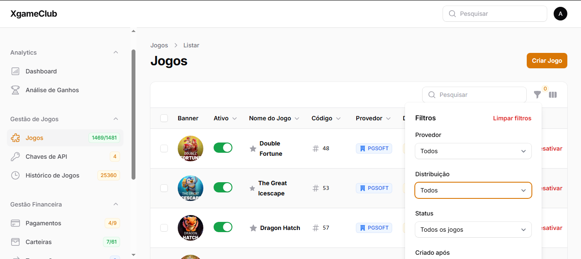581x259 pixels.
Task: Click the sidebar vertical scrollbar
Action: coord(133,114)
